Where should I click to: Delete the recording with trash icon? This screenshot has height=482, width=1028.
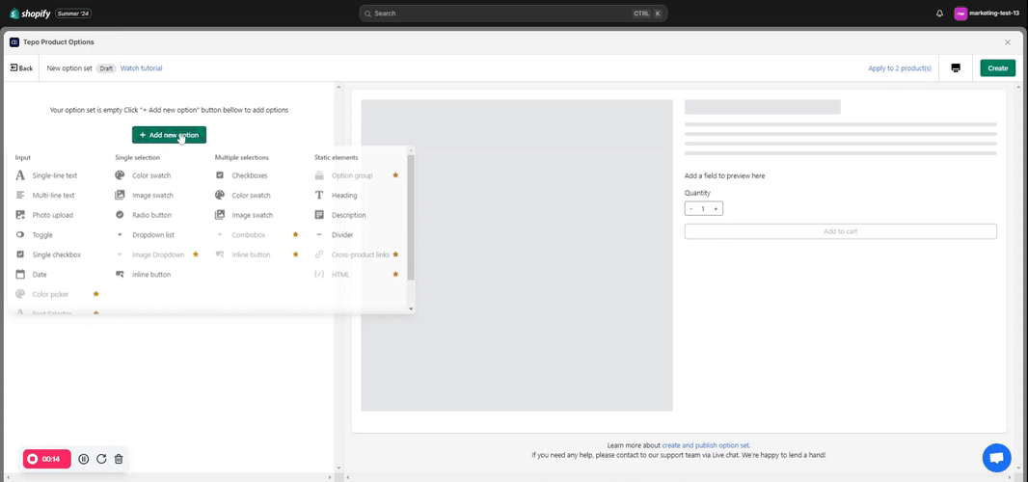click(x=119, y=459)
